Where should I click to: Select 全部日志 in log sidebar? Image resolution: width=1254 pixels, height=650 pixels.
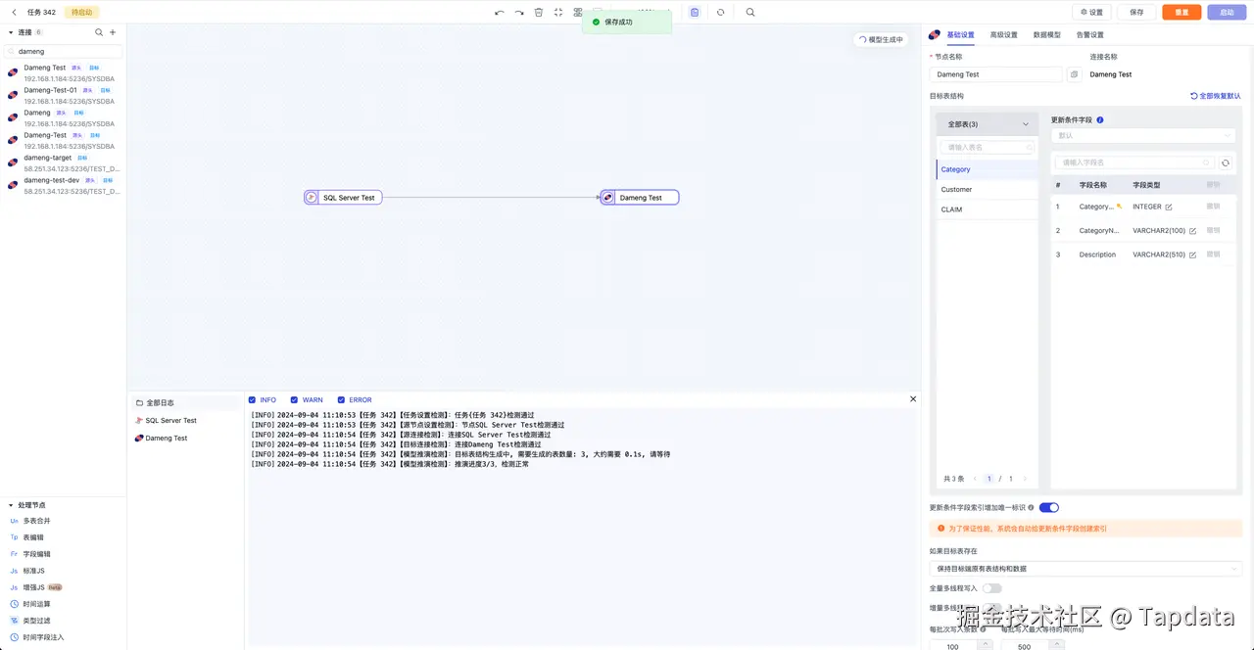click(x=185, y=402)
